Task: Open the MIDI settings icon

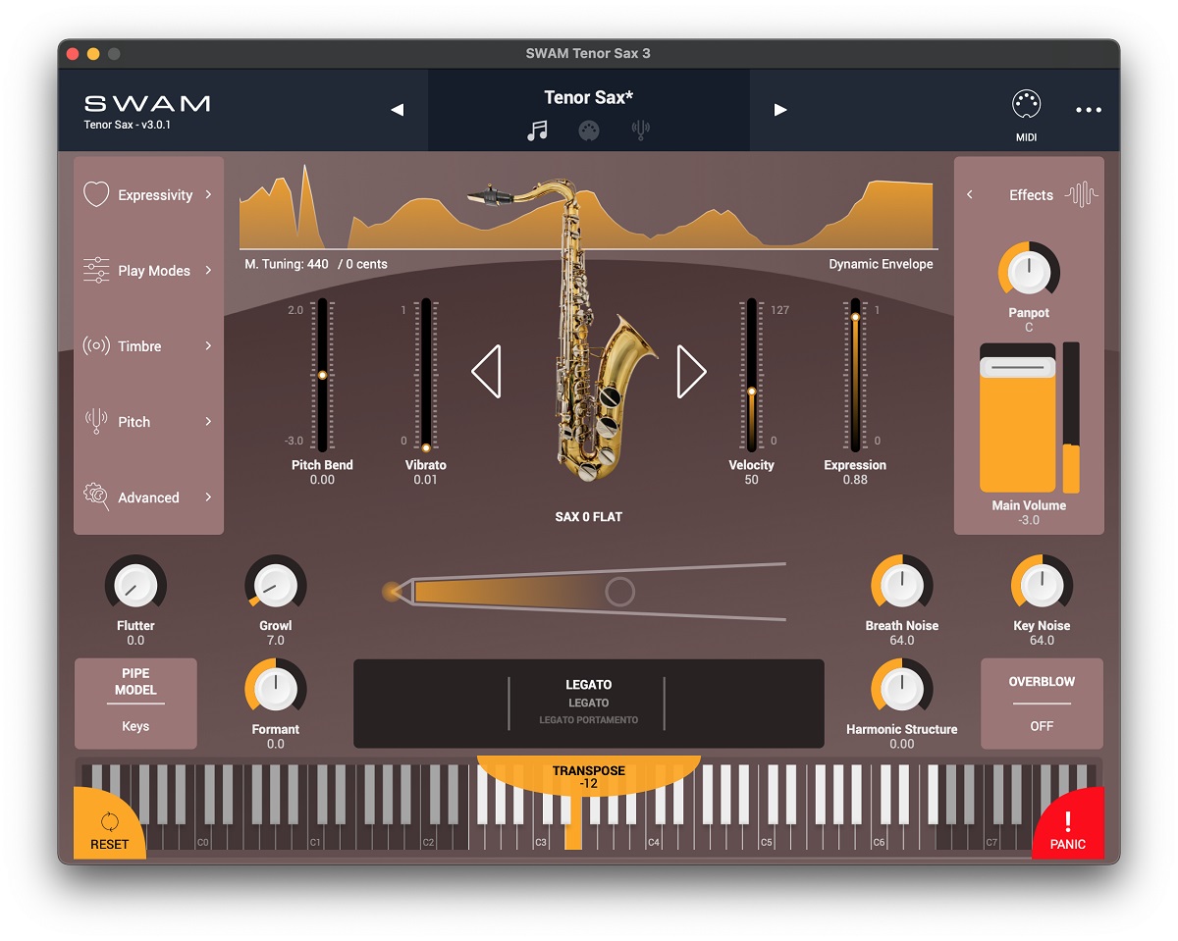Action: click(x=1026, y=105)
